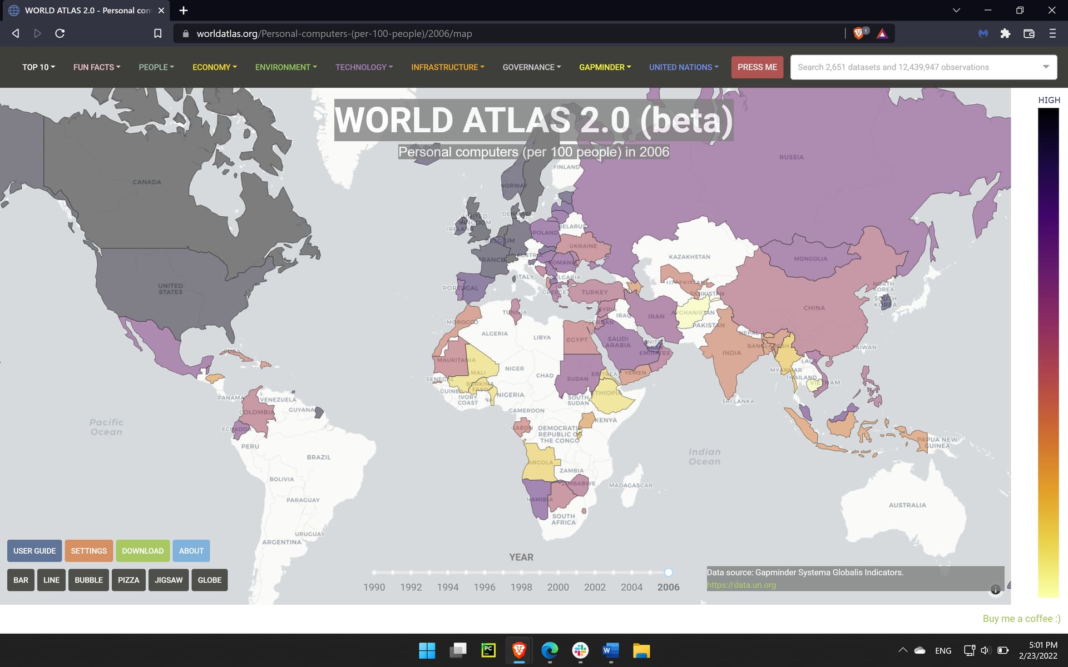Open the Slack icon in taskbar
This screenshot has width=1068, height=667.
(580, 650)
